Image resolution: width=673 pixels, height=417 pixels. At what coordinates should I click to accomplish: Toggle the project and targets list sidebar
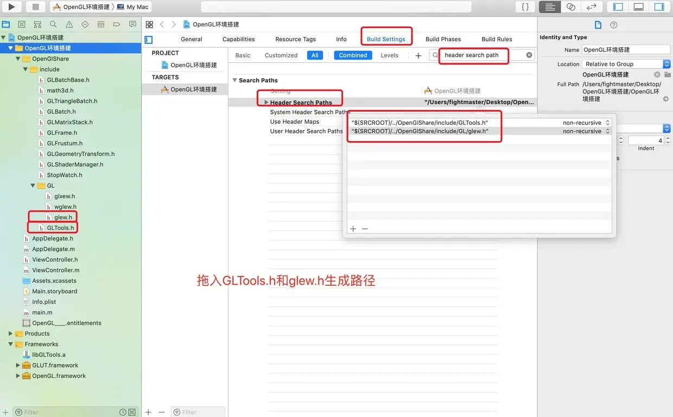tap(149, 40)
